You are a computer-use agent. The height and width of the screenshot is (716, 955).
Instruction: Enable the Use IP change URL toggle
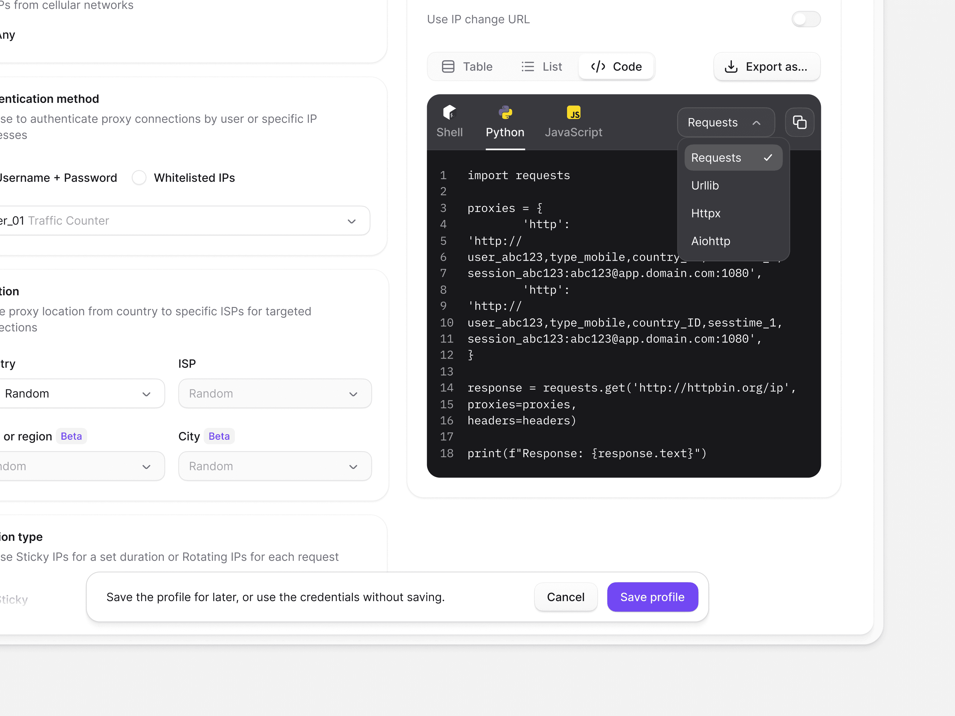805,19
